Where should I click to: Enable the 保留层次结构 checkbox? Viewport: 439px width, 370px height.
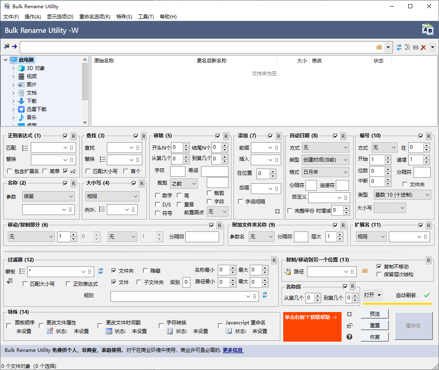[x=379, y=274]
